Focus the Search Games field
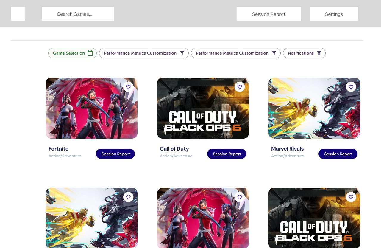This screenshot has height=248, width=381. click(x=78, y=14)
